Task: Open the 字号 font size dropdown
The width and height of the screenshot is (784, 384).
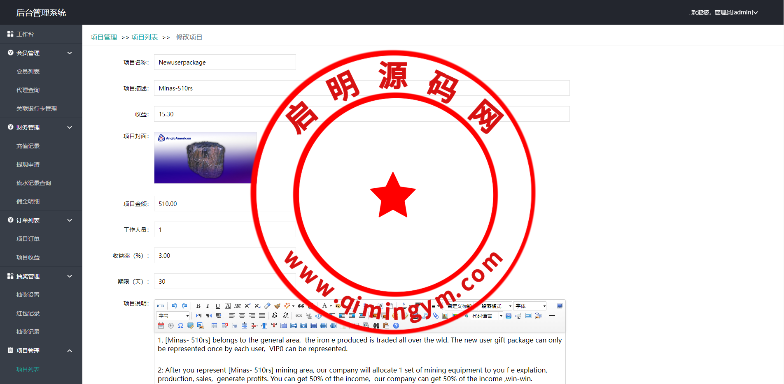Action: [x=173, y=316]
